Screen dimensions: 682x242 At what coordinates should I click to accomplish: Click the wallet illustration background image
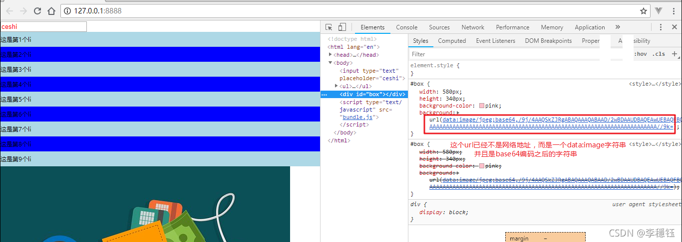[x=145, y=204]
